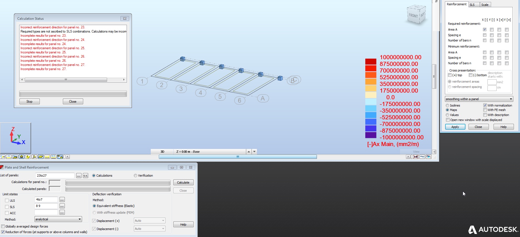
Task: Select the Verification radio button
Action: 135,176
